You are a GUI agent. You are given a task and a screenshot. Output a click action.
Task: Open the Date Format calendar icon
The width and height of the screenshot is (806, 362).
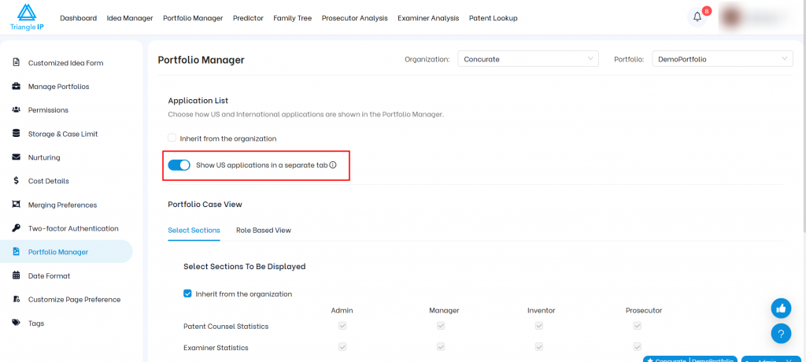[17, 275]
